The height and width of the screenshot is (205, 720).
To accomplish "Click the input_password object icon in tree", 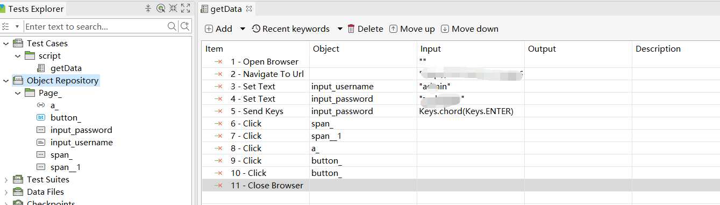I will [41, 130].
